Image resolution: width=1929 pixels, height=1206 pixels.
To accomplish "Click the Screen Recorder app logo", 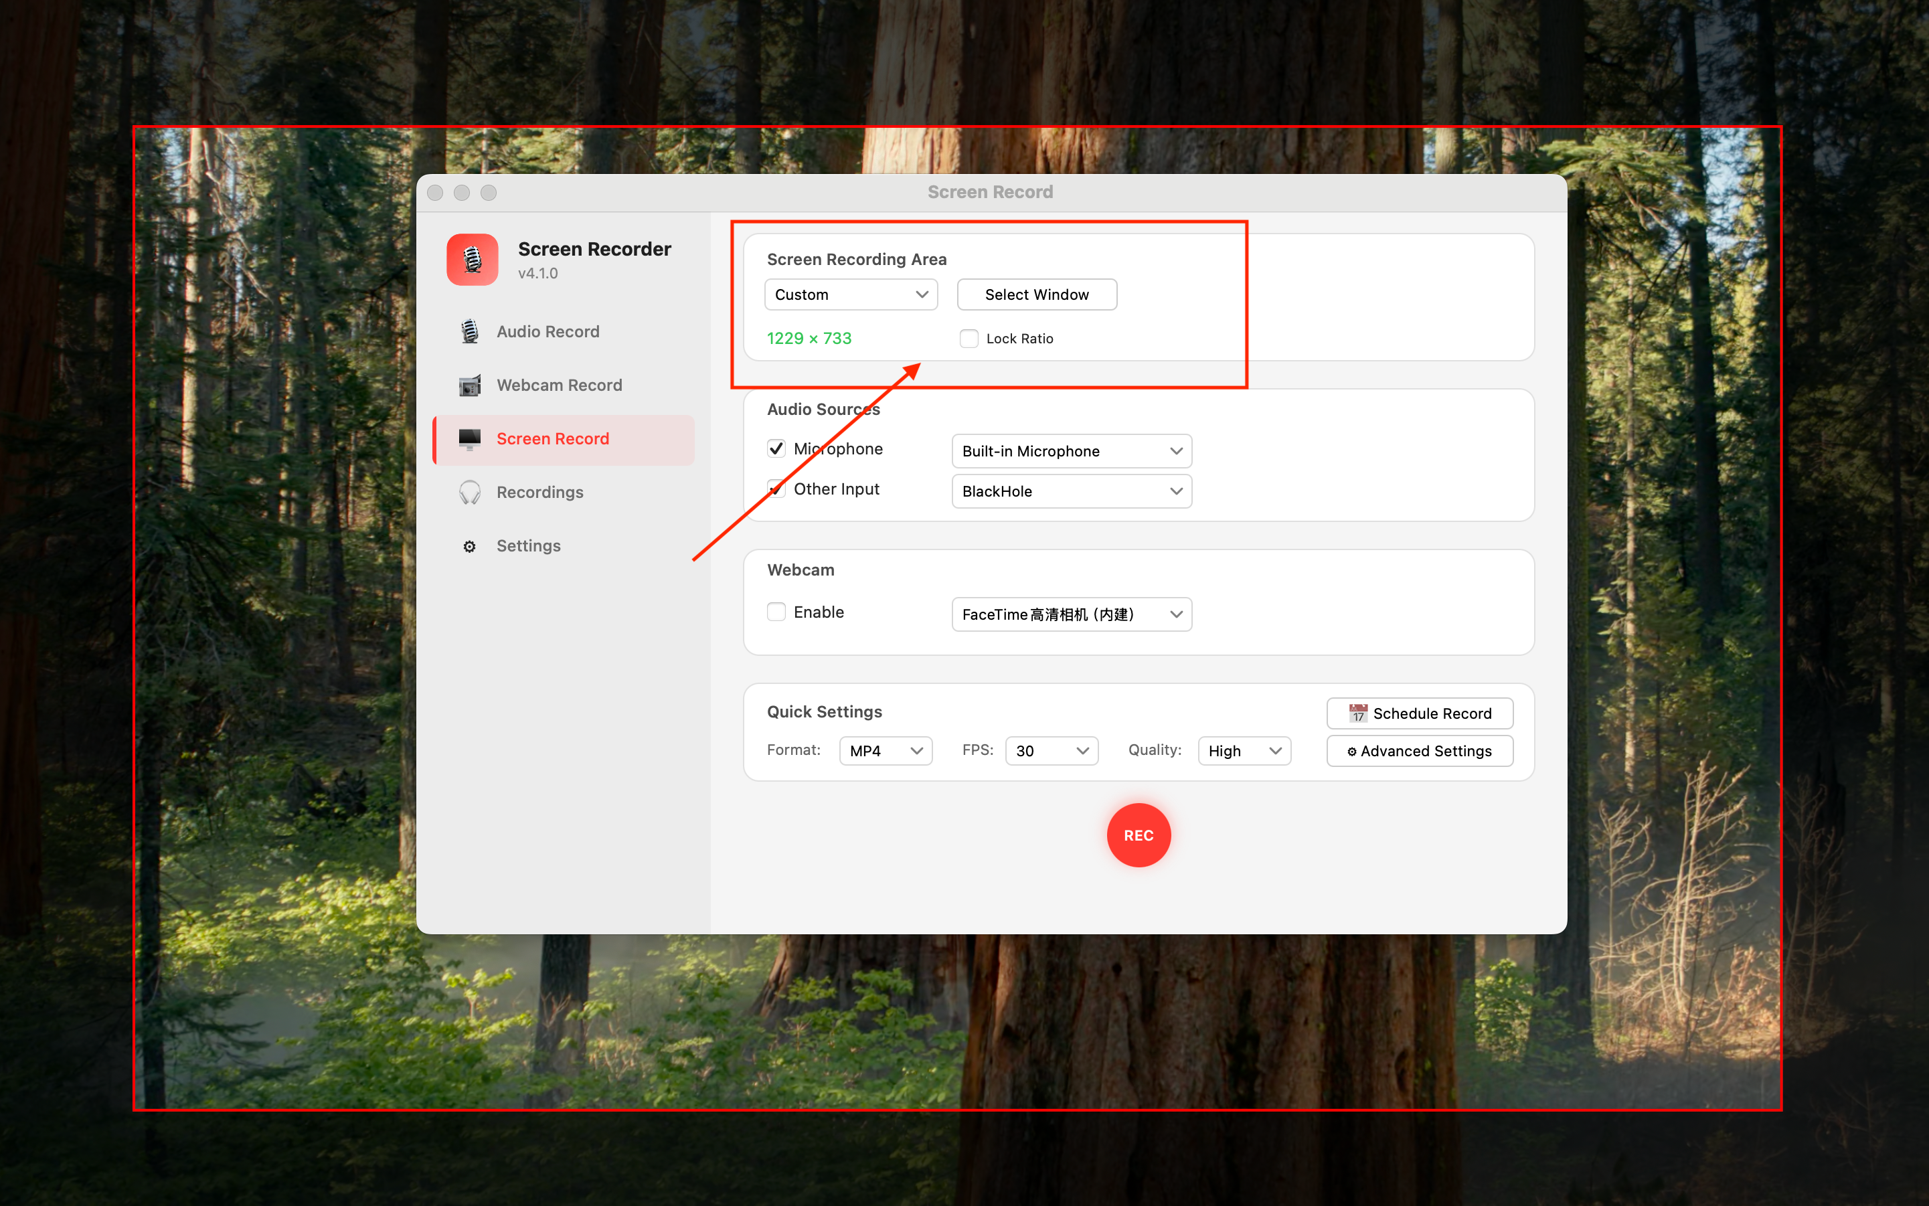I will [x=473, y=259].
